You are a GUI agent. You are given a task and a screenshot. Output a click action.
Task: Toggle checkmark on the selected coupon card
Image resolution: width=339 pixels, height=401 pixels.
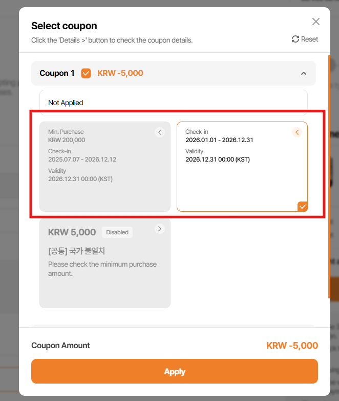click(302, 206)
